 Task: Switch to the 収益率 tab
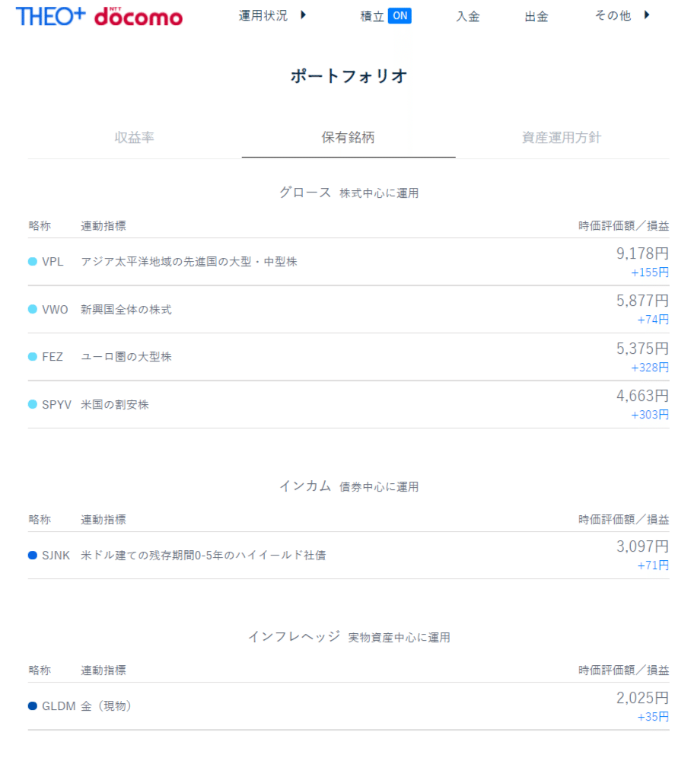tap(135, 138)
